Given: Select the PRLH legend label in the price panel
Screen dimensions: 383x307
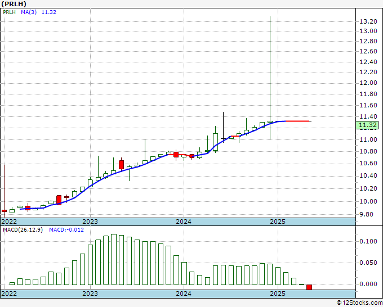Looking at the screenshot, I should tap(10, 12).
